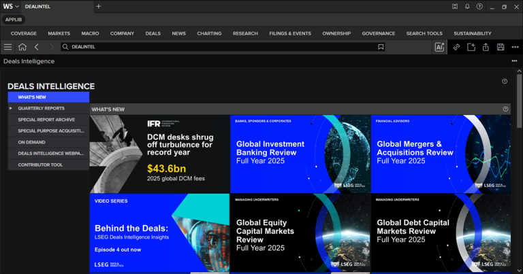Viewport: 523px width, 274px height.
Task: Click the scrollbar down arrow
Action: (519, 271)
